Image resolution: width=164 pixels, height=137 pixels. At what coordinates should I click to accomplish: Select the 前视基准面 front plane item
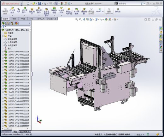click(x=12, y=39)
